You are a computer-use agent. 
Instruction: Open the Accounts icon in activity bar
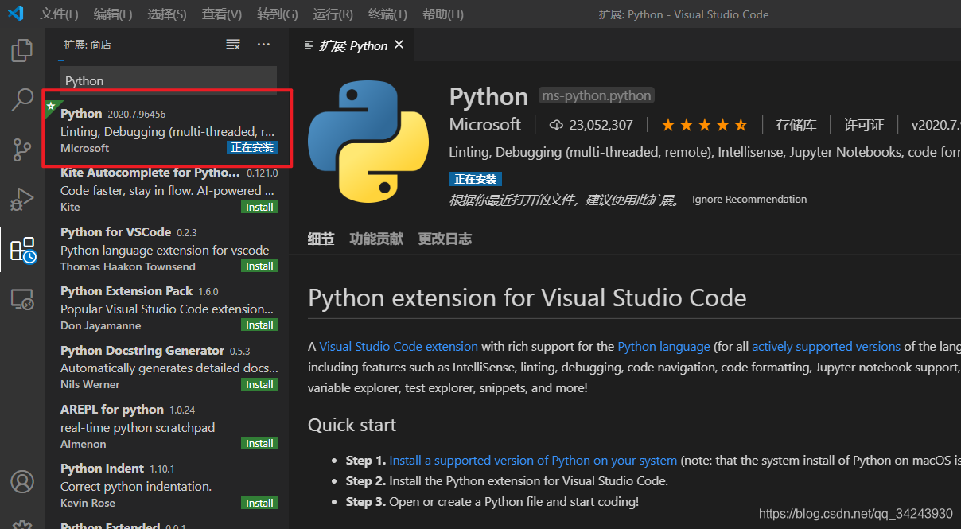coord(22,482)
